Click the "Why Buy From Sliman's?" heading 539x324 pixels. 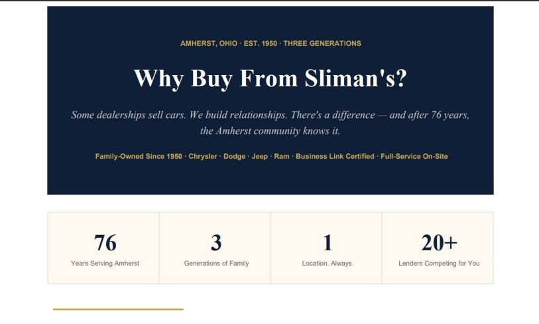pyautogui.click(x=270, y=79)
